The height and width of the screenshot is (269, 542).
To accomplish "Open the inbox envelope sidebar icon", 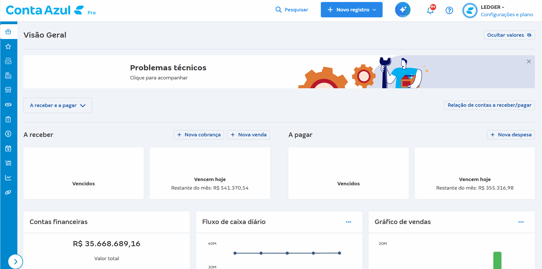I will (8, 61).
